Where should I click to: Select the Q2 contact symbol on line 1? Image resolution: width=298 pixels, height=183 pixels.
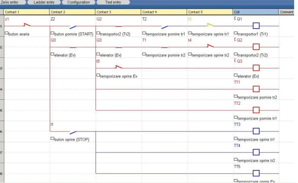(119, 26)
